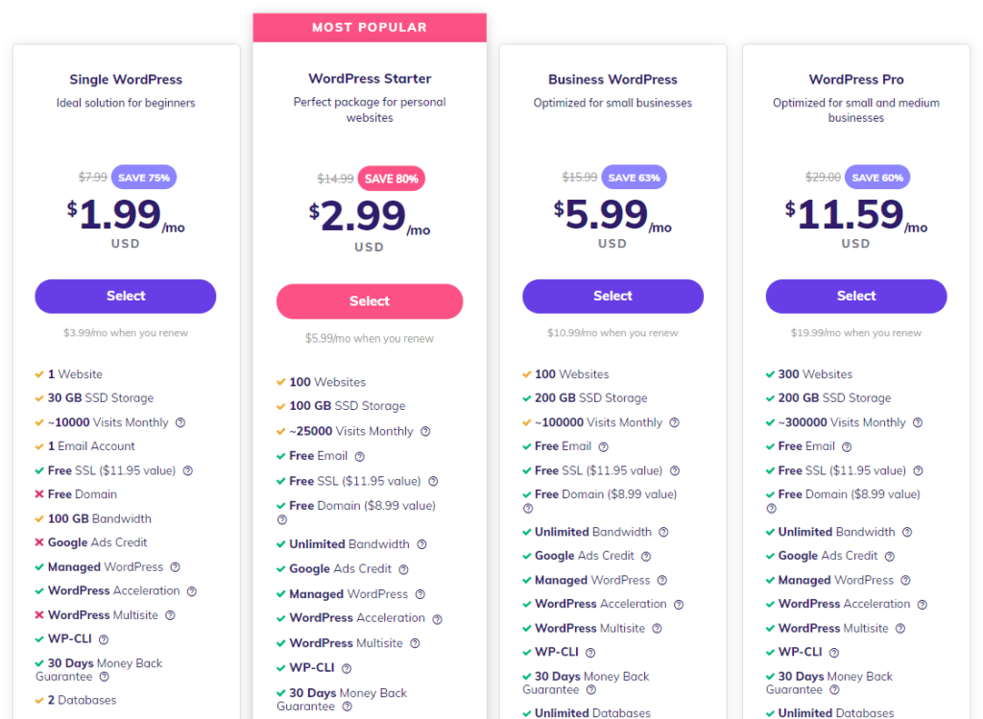Image resolution: width=983 pixels, height=719 pixels.
Task: Open tooltip for WordPress Starter Free Email
Action: point(360,456)
